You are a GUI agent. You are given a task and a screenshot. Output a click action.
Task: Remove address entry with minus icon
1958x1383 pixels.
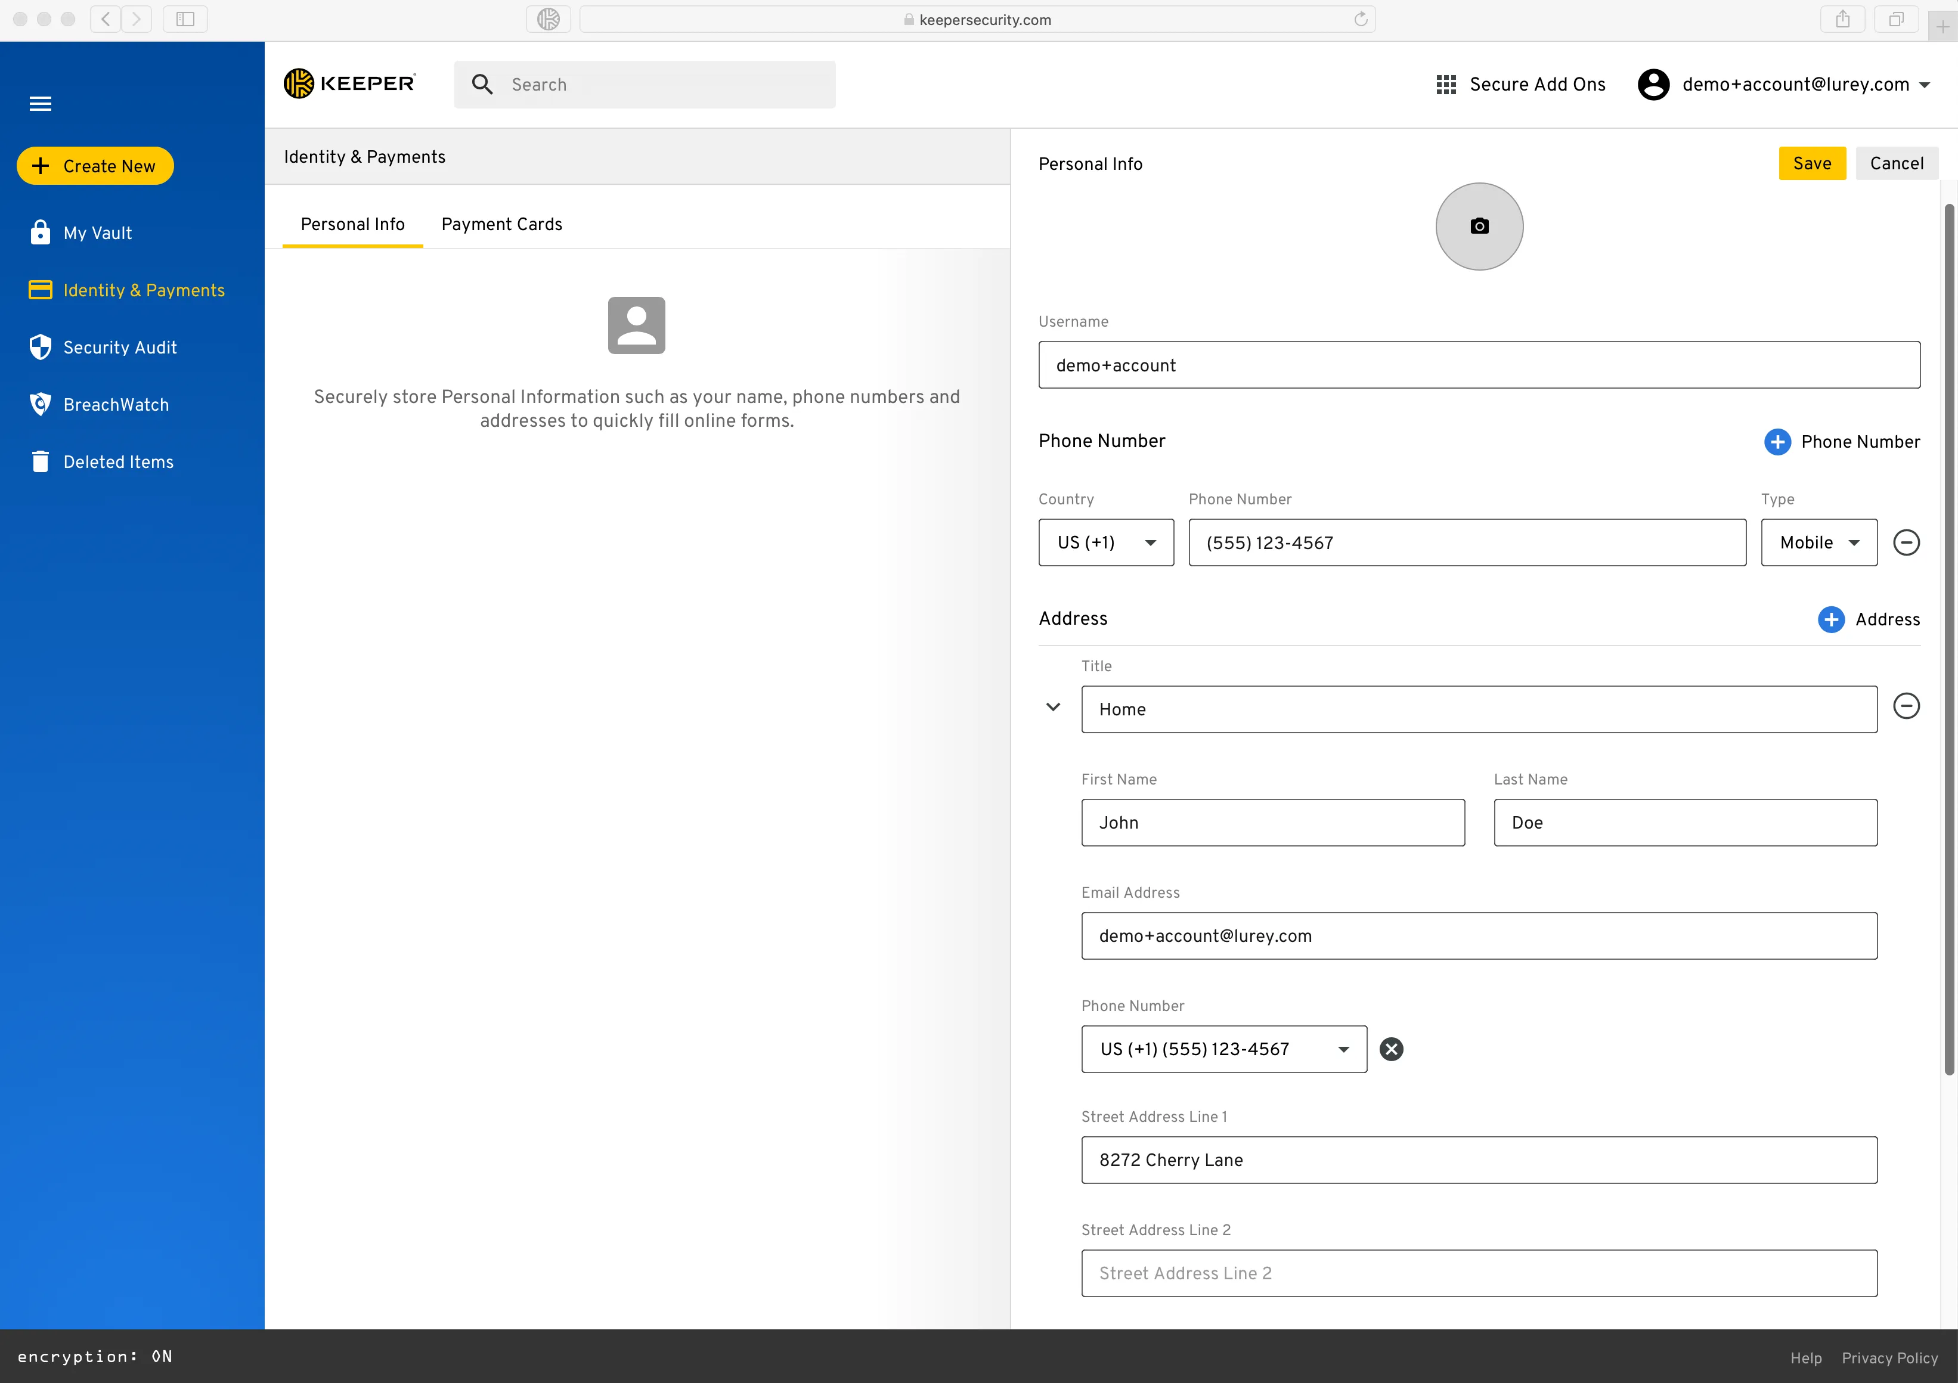pyautogui.click(x=1907, y=706)
